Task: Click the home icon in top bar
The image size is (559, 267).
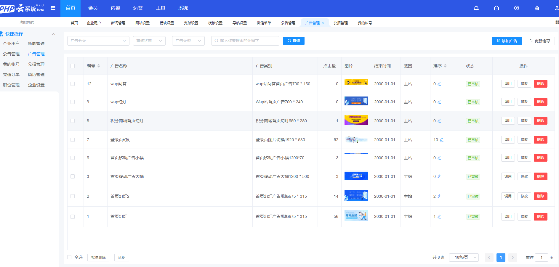Action: coord(496,8)
